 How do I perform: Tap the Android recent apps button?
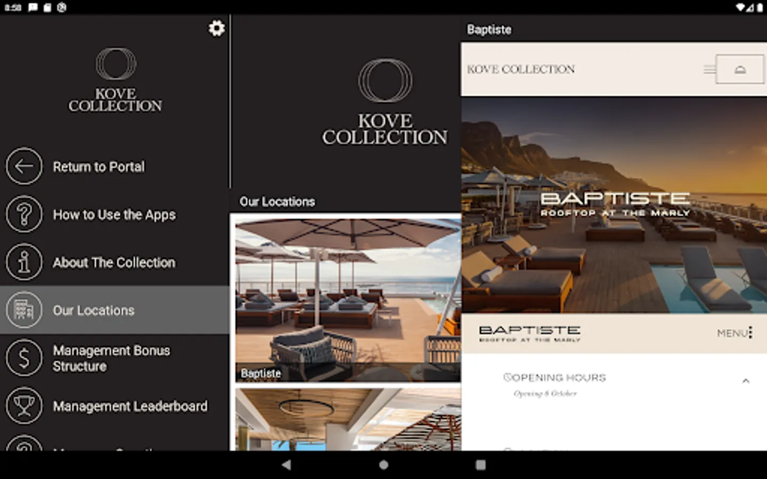click(480, 465)
